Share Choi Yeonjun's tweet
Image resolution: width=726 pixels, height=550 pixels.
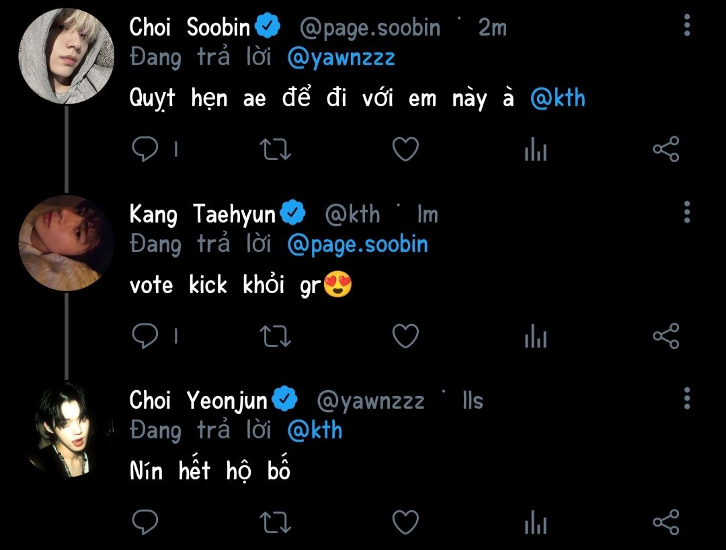666,522
